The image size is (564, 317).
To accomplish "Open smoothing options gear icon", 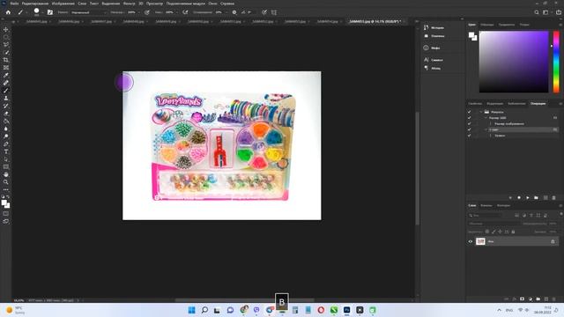I will 234,12.
